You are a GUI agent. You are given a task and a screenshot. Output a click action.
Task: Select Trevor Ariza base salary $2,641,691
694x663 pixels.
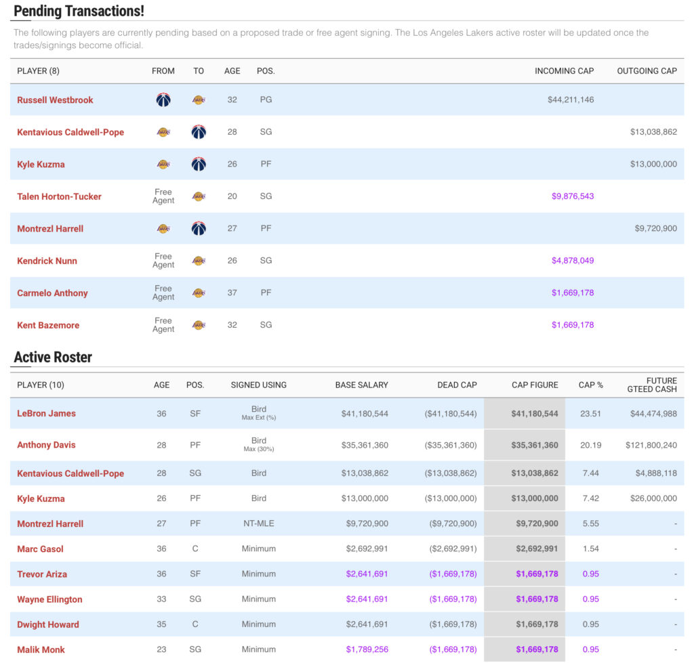coord(367,574)
